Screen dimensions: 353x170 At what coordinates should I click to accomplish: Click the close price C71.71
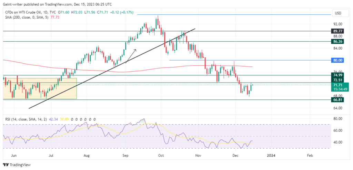point(103,13)
